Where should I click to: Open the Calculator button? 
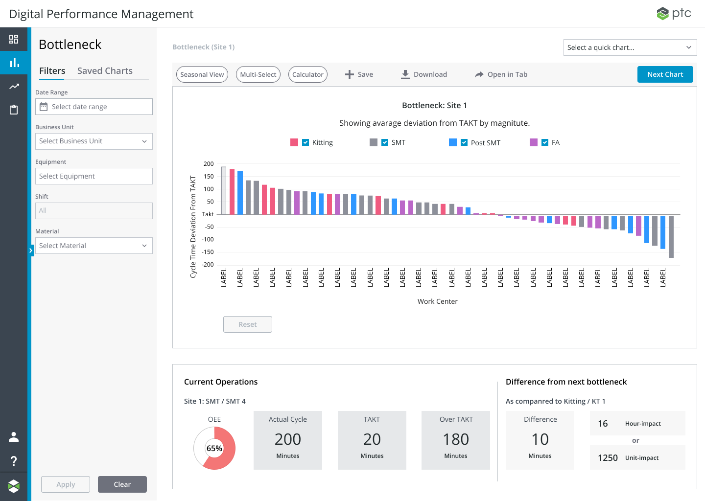pos(308,74)
